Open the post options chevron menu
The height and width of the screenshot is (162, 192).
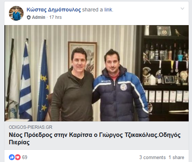pos(182,8)
